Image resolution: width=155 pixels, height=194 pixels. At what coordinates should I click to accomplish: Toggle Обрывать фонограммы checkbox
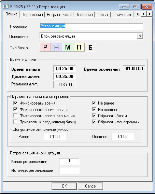94,122
